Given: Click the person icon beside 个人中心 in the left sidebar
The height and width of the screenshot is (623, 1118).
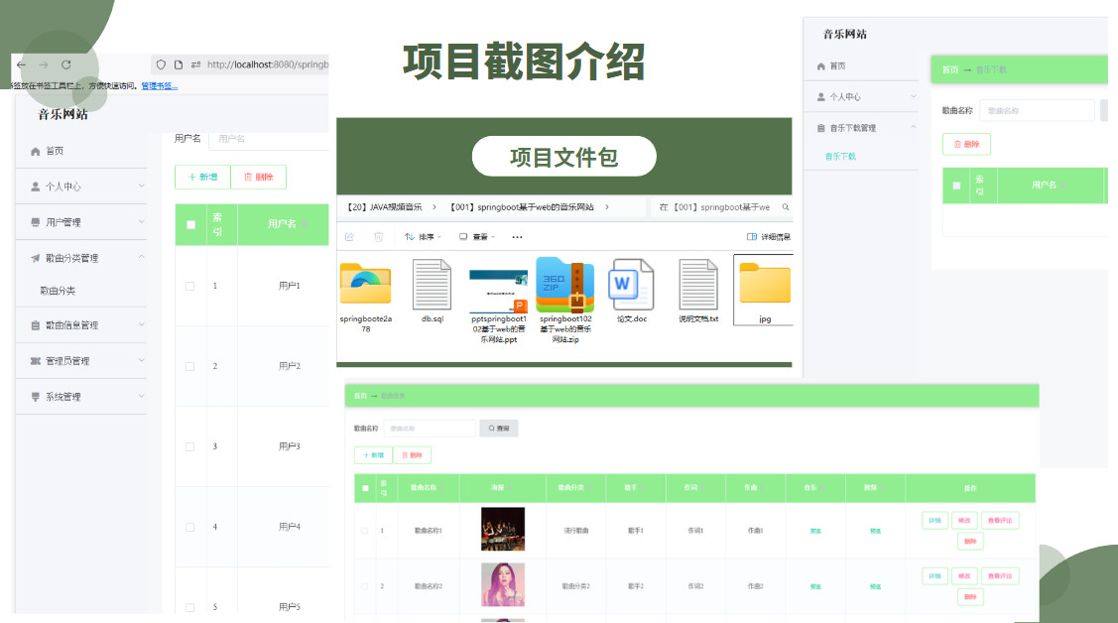Looking at the screenshot, I should (x=35, y=187).
